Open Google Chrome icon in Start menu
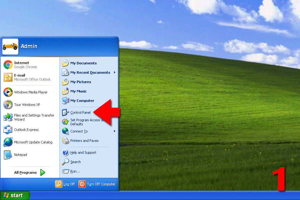This screenshot has height=200, width=300. click(8, 65)
